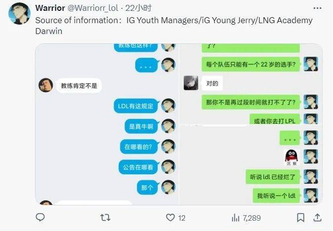
Task: Open Warrior's profile avatar
Action: click(x=19, y=14)
